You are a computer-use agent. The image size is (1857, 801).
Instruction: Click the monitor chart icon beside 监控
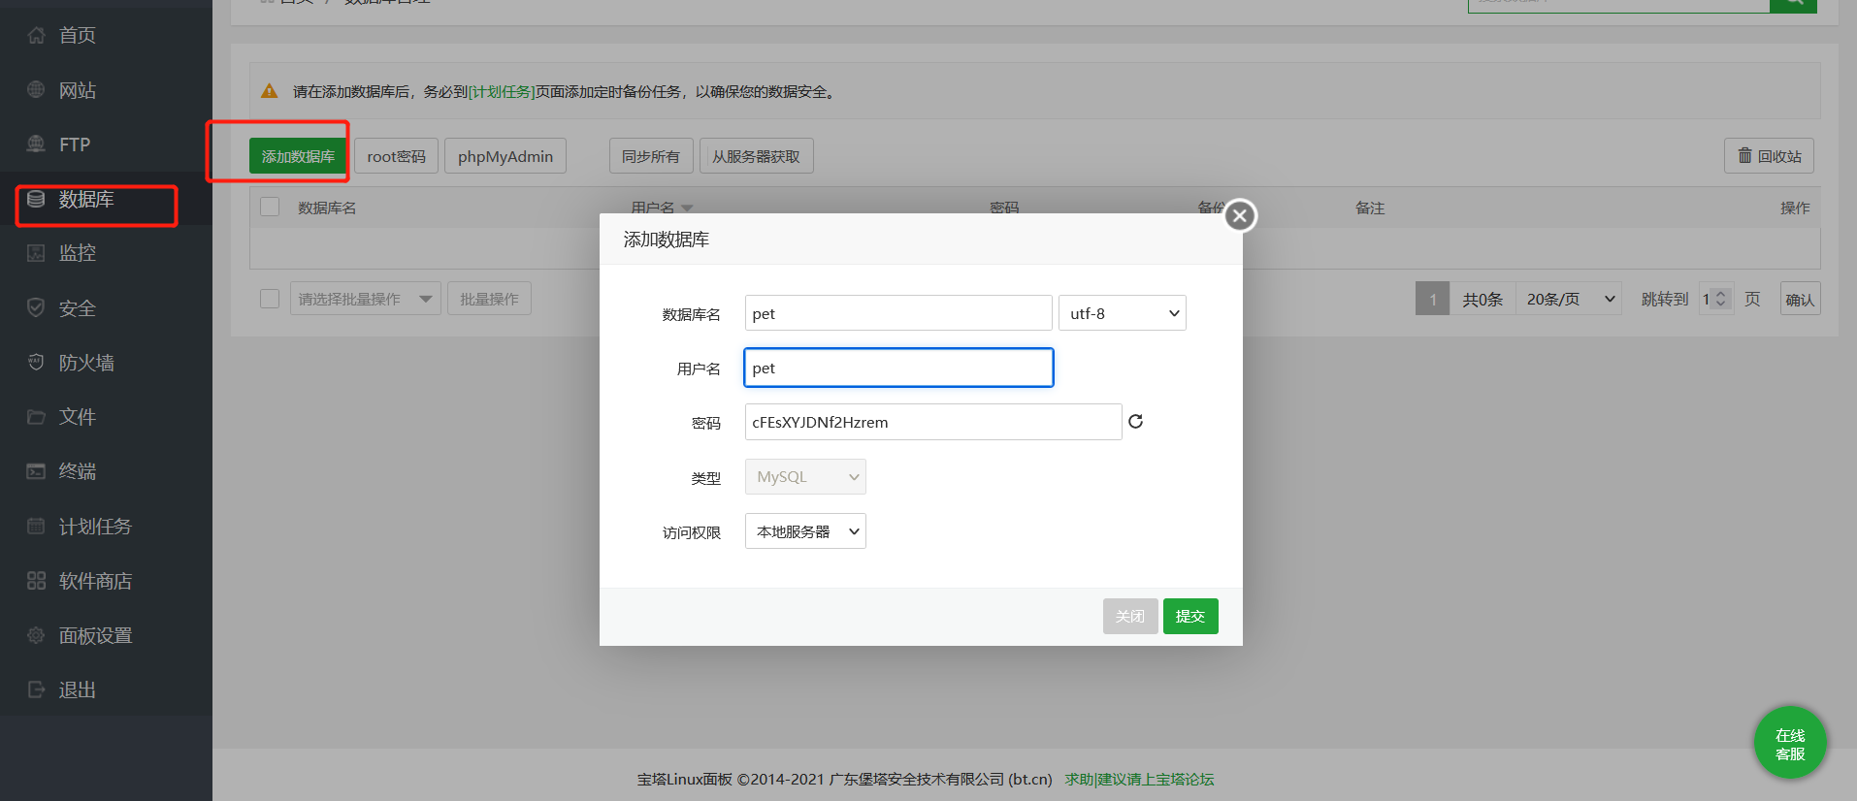(x=36, y=253)
